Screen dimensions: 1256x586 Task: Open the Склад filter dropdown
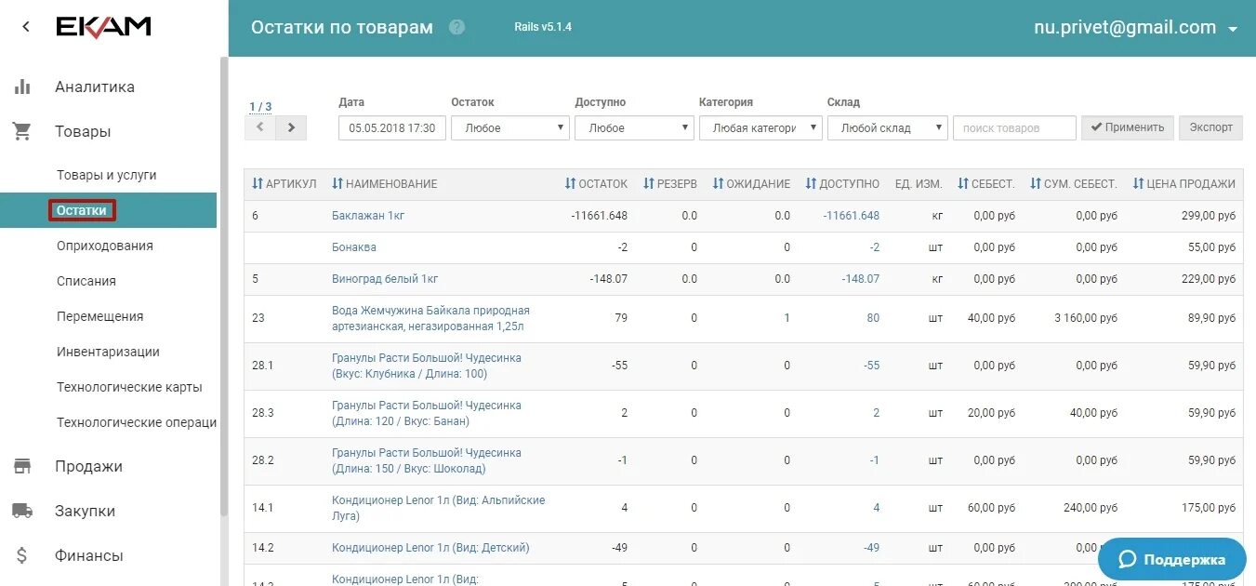(x=887, y=127)
